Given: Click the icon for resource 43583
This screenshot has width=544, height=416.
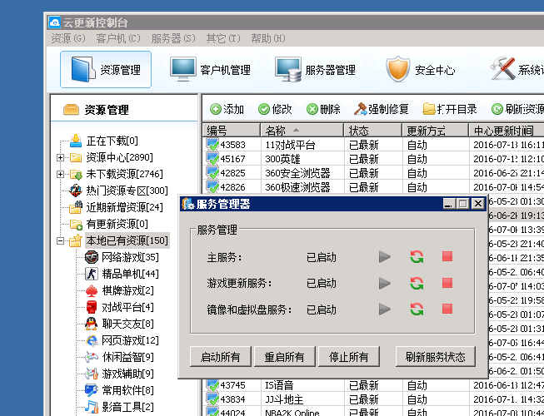Looking at the screenshot, I should click(212, 144).
